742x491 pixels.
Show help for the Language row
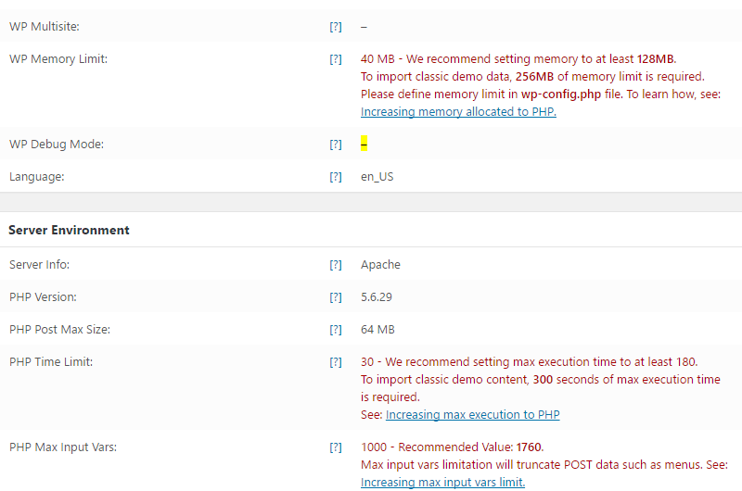pyautogui.click(x=336, y=177)
